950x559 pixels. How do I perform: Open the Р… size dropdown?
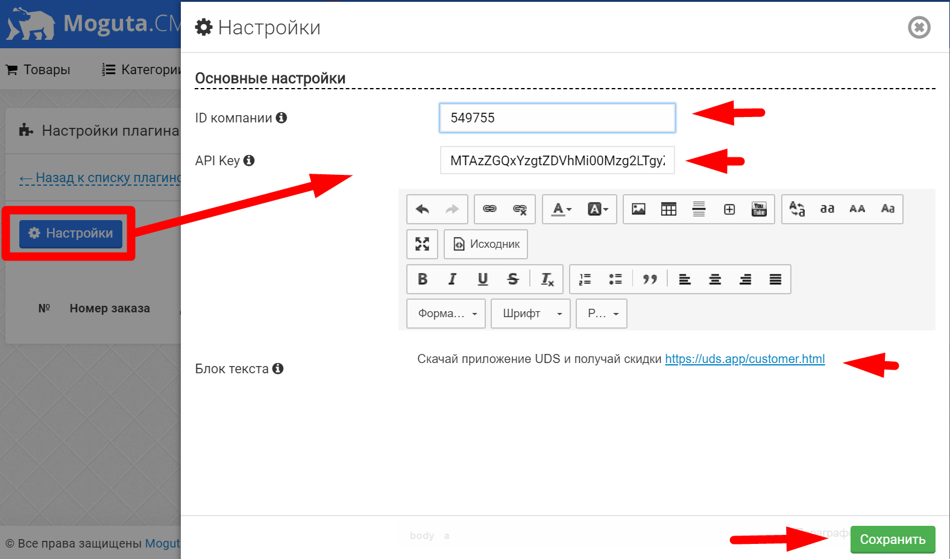602,314
